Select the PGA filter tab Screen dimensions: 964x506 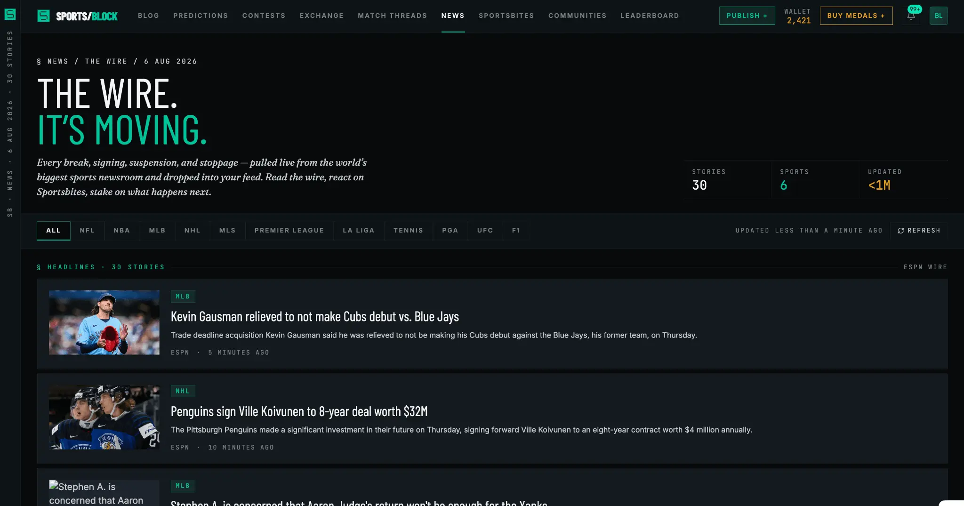tap(450, 231)
